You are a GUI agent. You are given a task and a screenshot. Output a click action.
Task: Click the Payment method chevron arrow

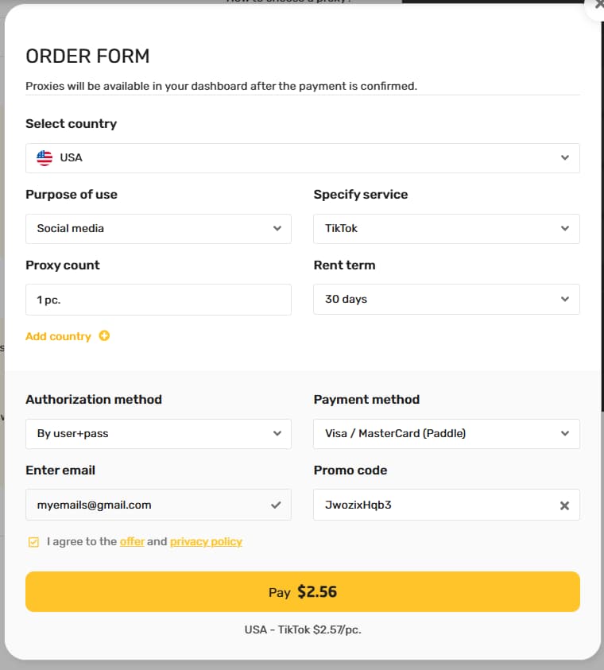tap(564, 434)
